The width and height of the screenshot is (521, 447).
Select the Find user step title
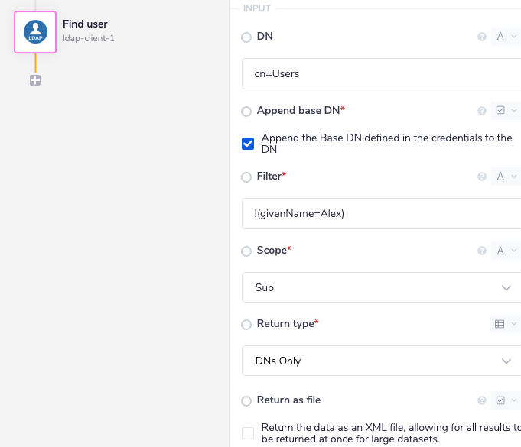pyautogui.click(x=85, y=24)
